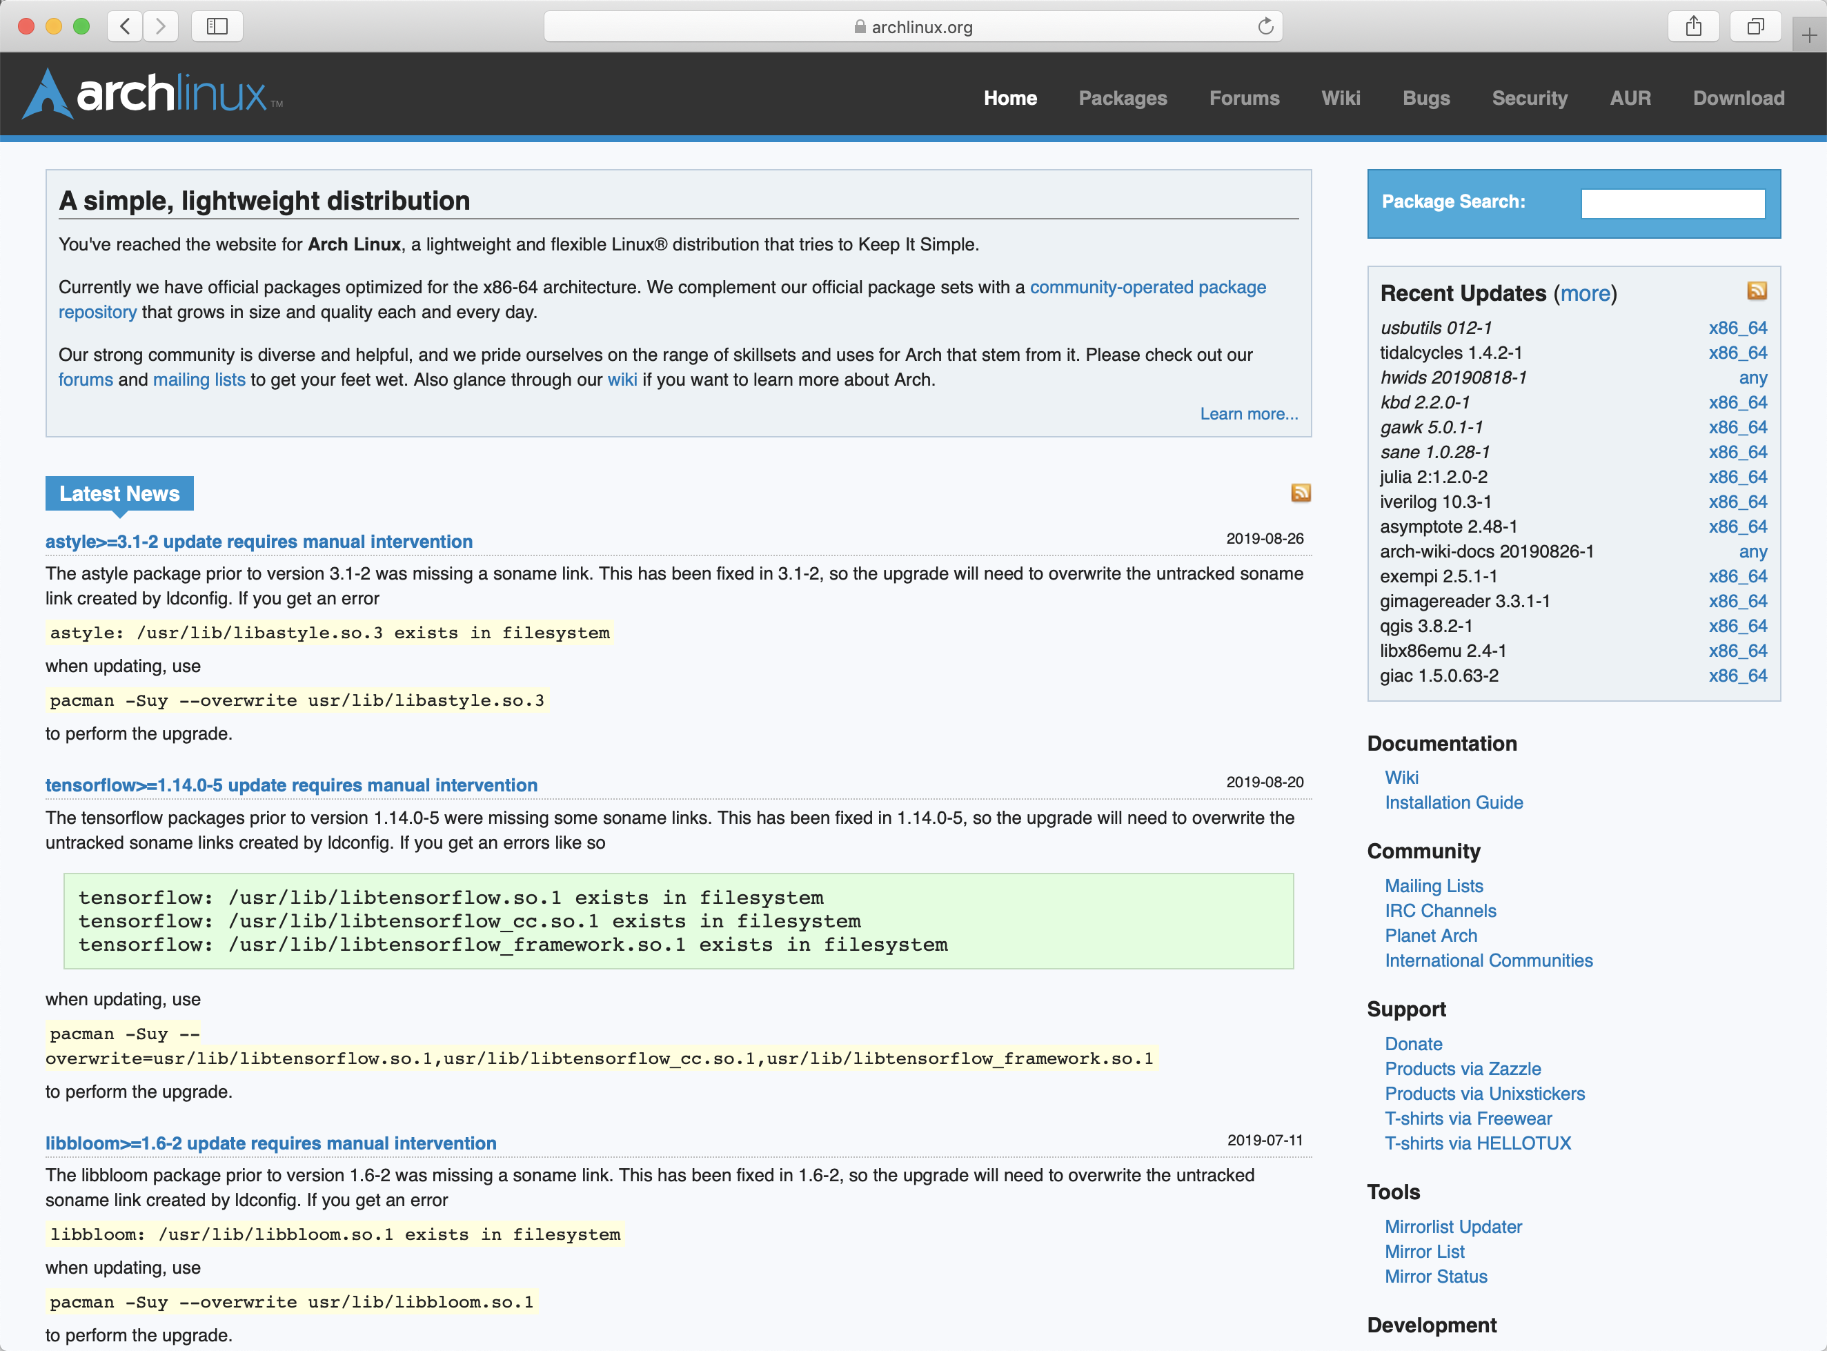
Task: Open the Recent Updates RSS feed icon
Action: tap(1757, 290)
